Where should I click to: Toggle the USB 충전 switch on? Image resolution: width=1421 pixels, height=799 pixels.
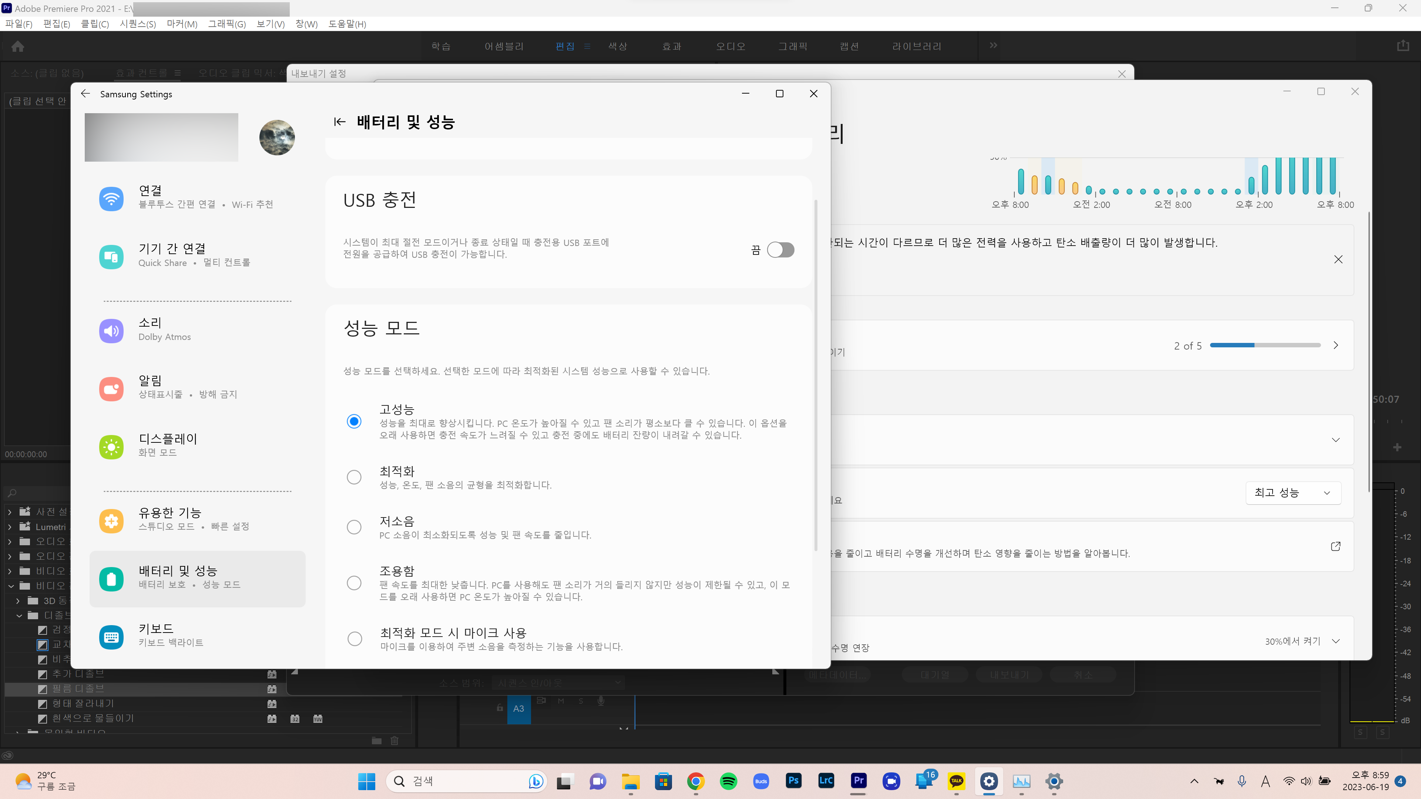click(780, 250)
